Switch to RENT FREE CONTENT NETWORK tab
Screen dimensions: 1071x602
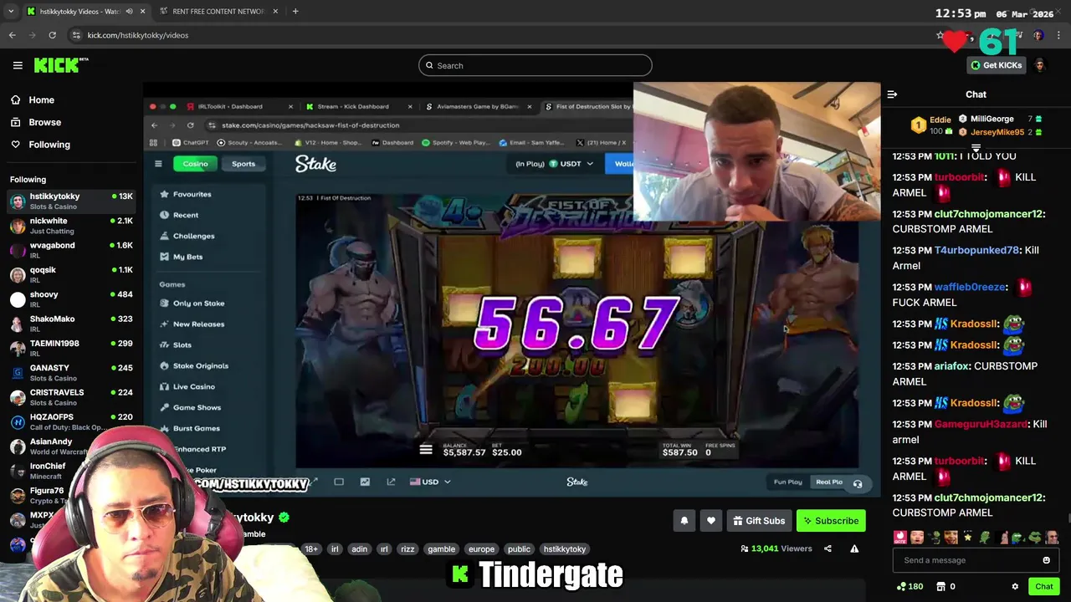(218, 11)
